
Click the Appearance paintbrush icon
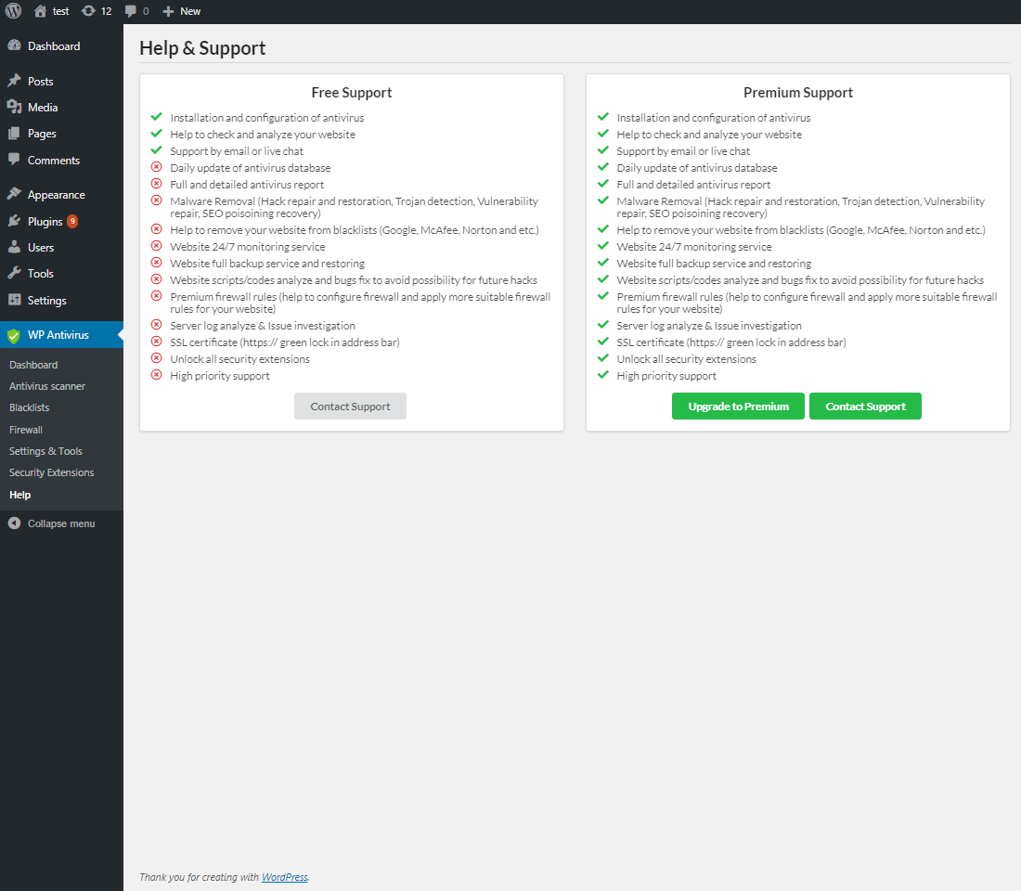(x=14, y=194)
